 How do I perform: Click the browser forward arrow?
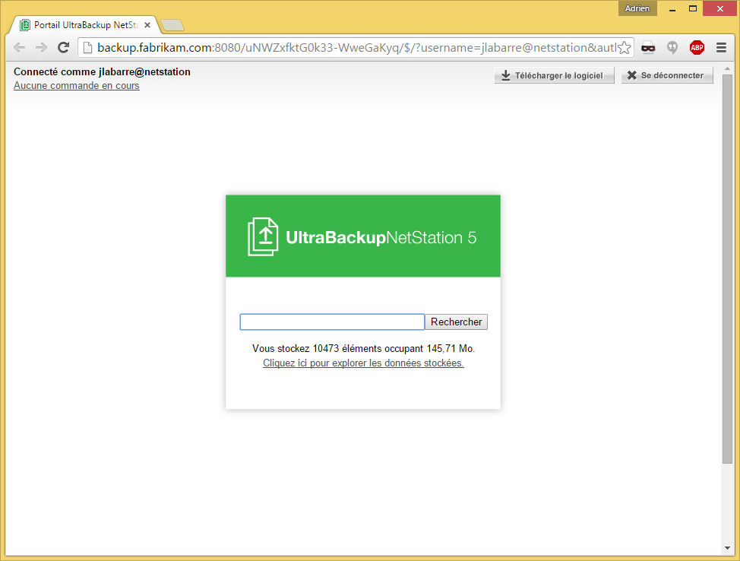41,48
